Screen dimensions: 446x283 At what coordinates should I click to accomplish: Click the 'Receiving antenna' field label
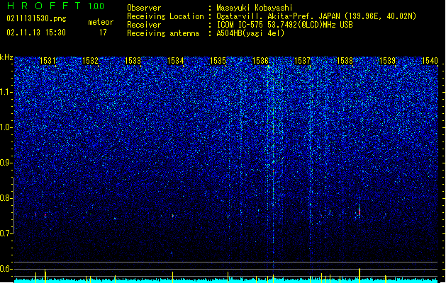click(163, 33)
